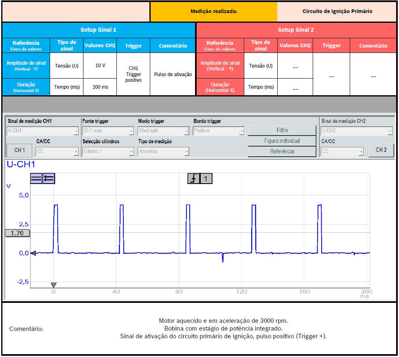The width and height of the screenshot is (399, 357).
Task: Click the rising edge trigger icon
Action: pyautogui.click(x=193, y=178)
